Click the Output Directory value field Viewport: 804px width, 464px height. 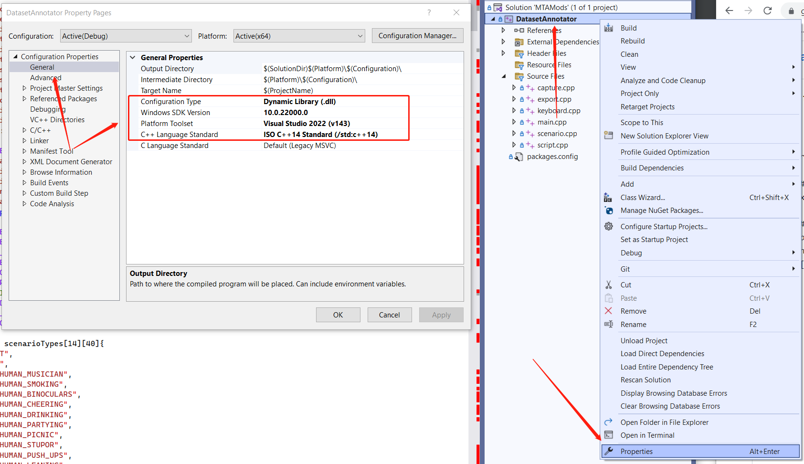[362, 69]
